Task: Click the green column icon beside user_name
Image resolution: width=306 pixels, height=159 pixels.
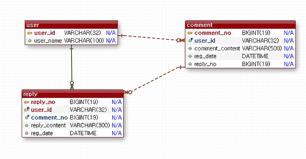Action: tap(30, 41)
